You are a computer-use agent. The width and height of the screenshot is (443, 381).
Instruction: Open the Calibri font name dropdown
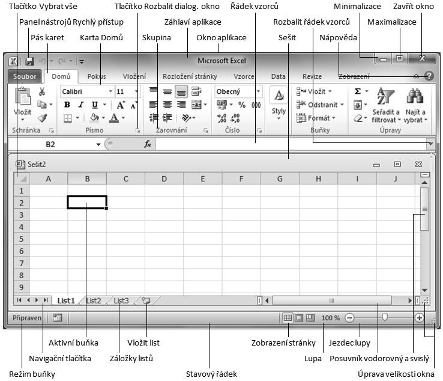coord(110,91)
